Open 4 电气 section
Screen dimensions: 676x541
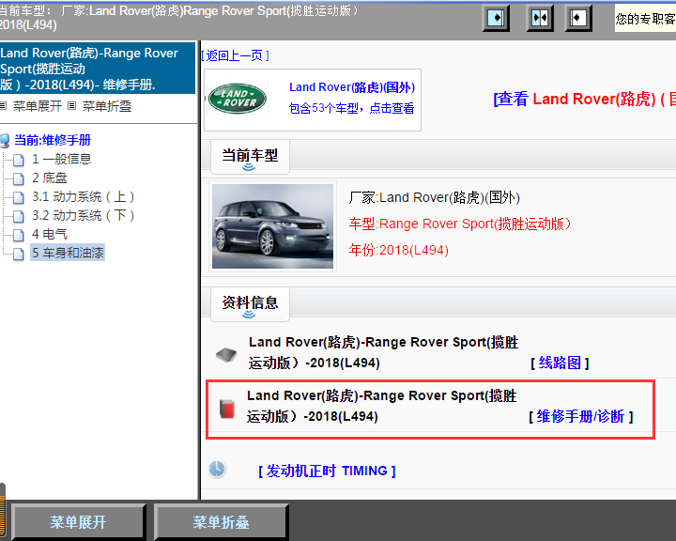point(50,234)
